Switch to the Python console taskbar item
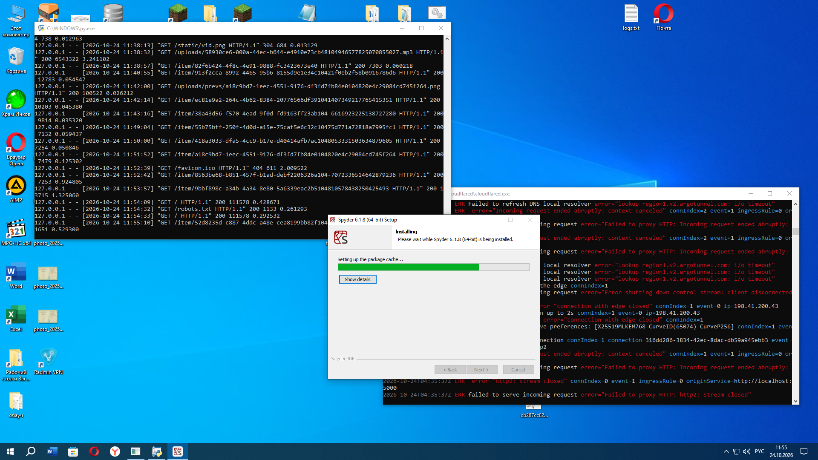The height and width of the screenshot is (460, 818). pos(156,451)
